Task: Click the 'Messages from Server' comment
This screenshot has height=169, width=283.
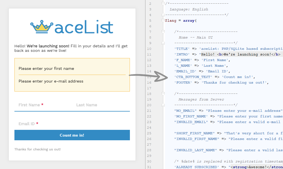Action: pyautogui.click(x=201, y=99)
